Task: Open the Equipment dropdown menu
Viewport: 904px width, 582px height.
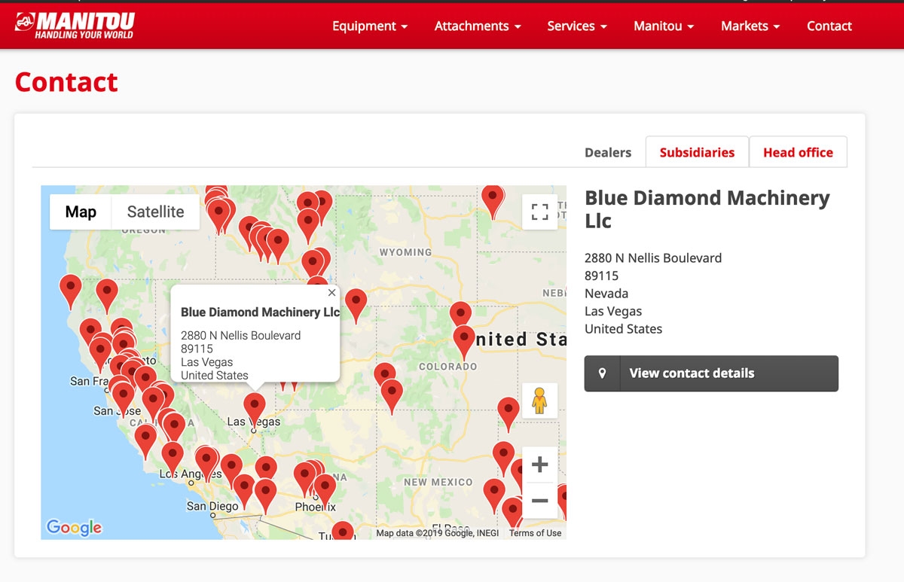Action: point(370,26)
